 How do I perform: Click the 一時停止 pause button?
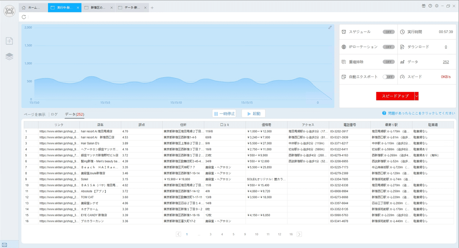224,114
